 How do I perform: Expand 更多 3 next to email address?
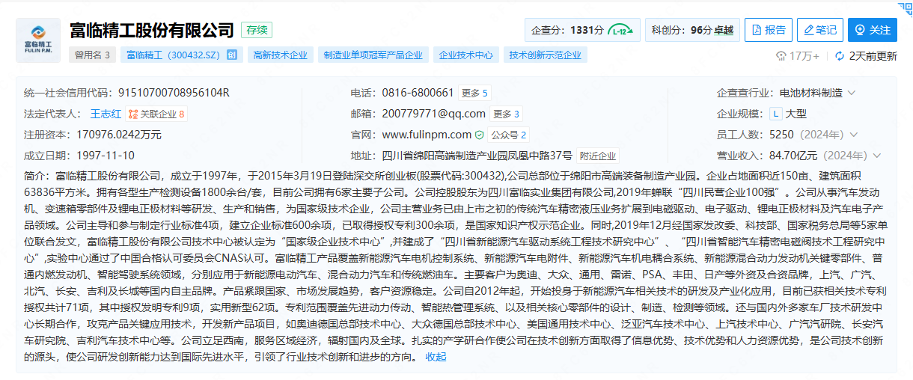507,114
